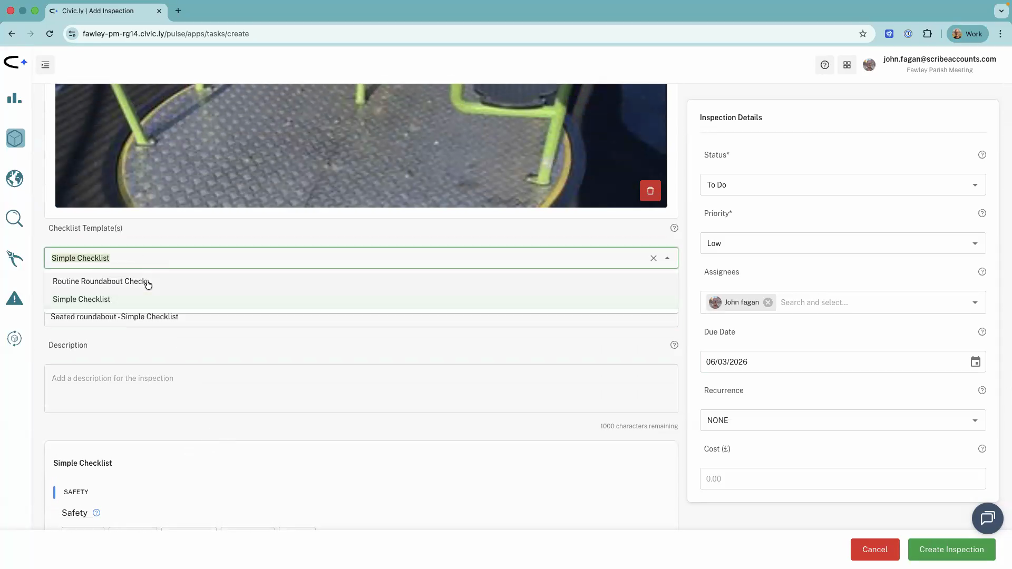The image size is (1012, 569).
Task: Show help for Checklist Template(s) field
Action: coord(674,228)
